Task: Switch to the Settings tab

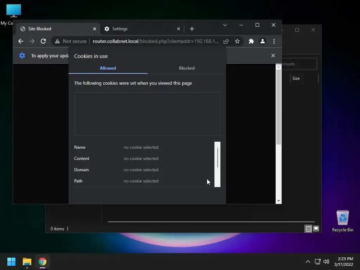Action: (x=142, y=29)
